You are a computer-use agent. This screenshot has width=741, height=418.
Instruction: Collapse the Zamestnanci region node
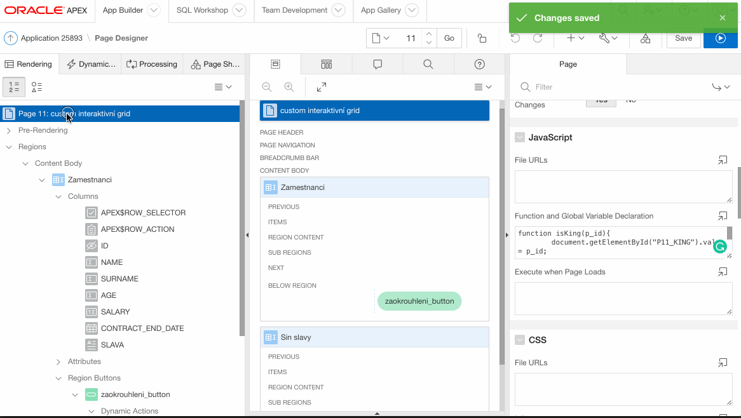[42, 180]
